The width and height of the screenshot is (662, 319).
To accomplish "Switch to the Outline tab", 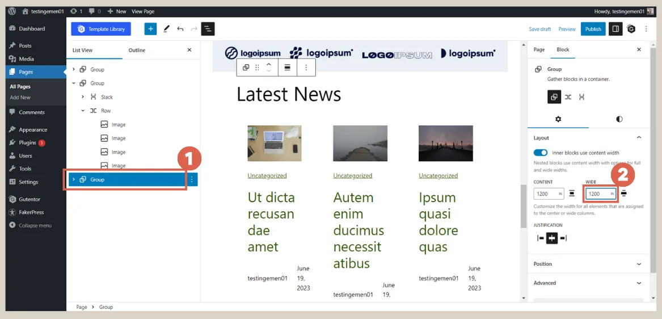I will tap(137, 50).
